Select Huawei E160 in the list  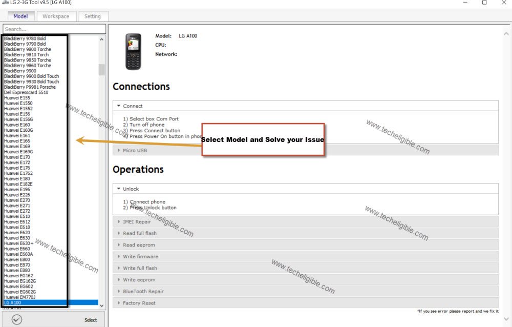pos(17,125)
